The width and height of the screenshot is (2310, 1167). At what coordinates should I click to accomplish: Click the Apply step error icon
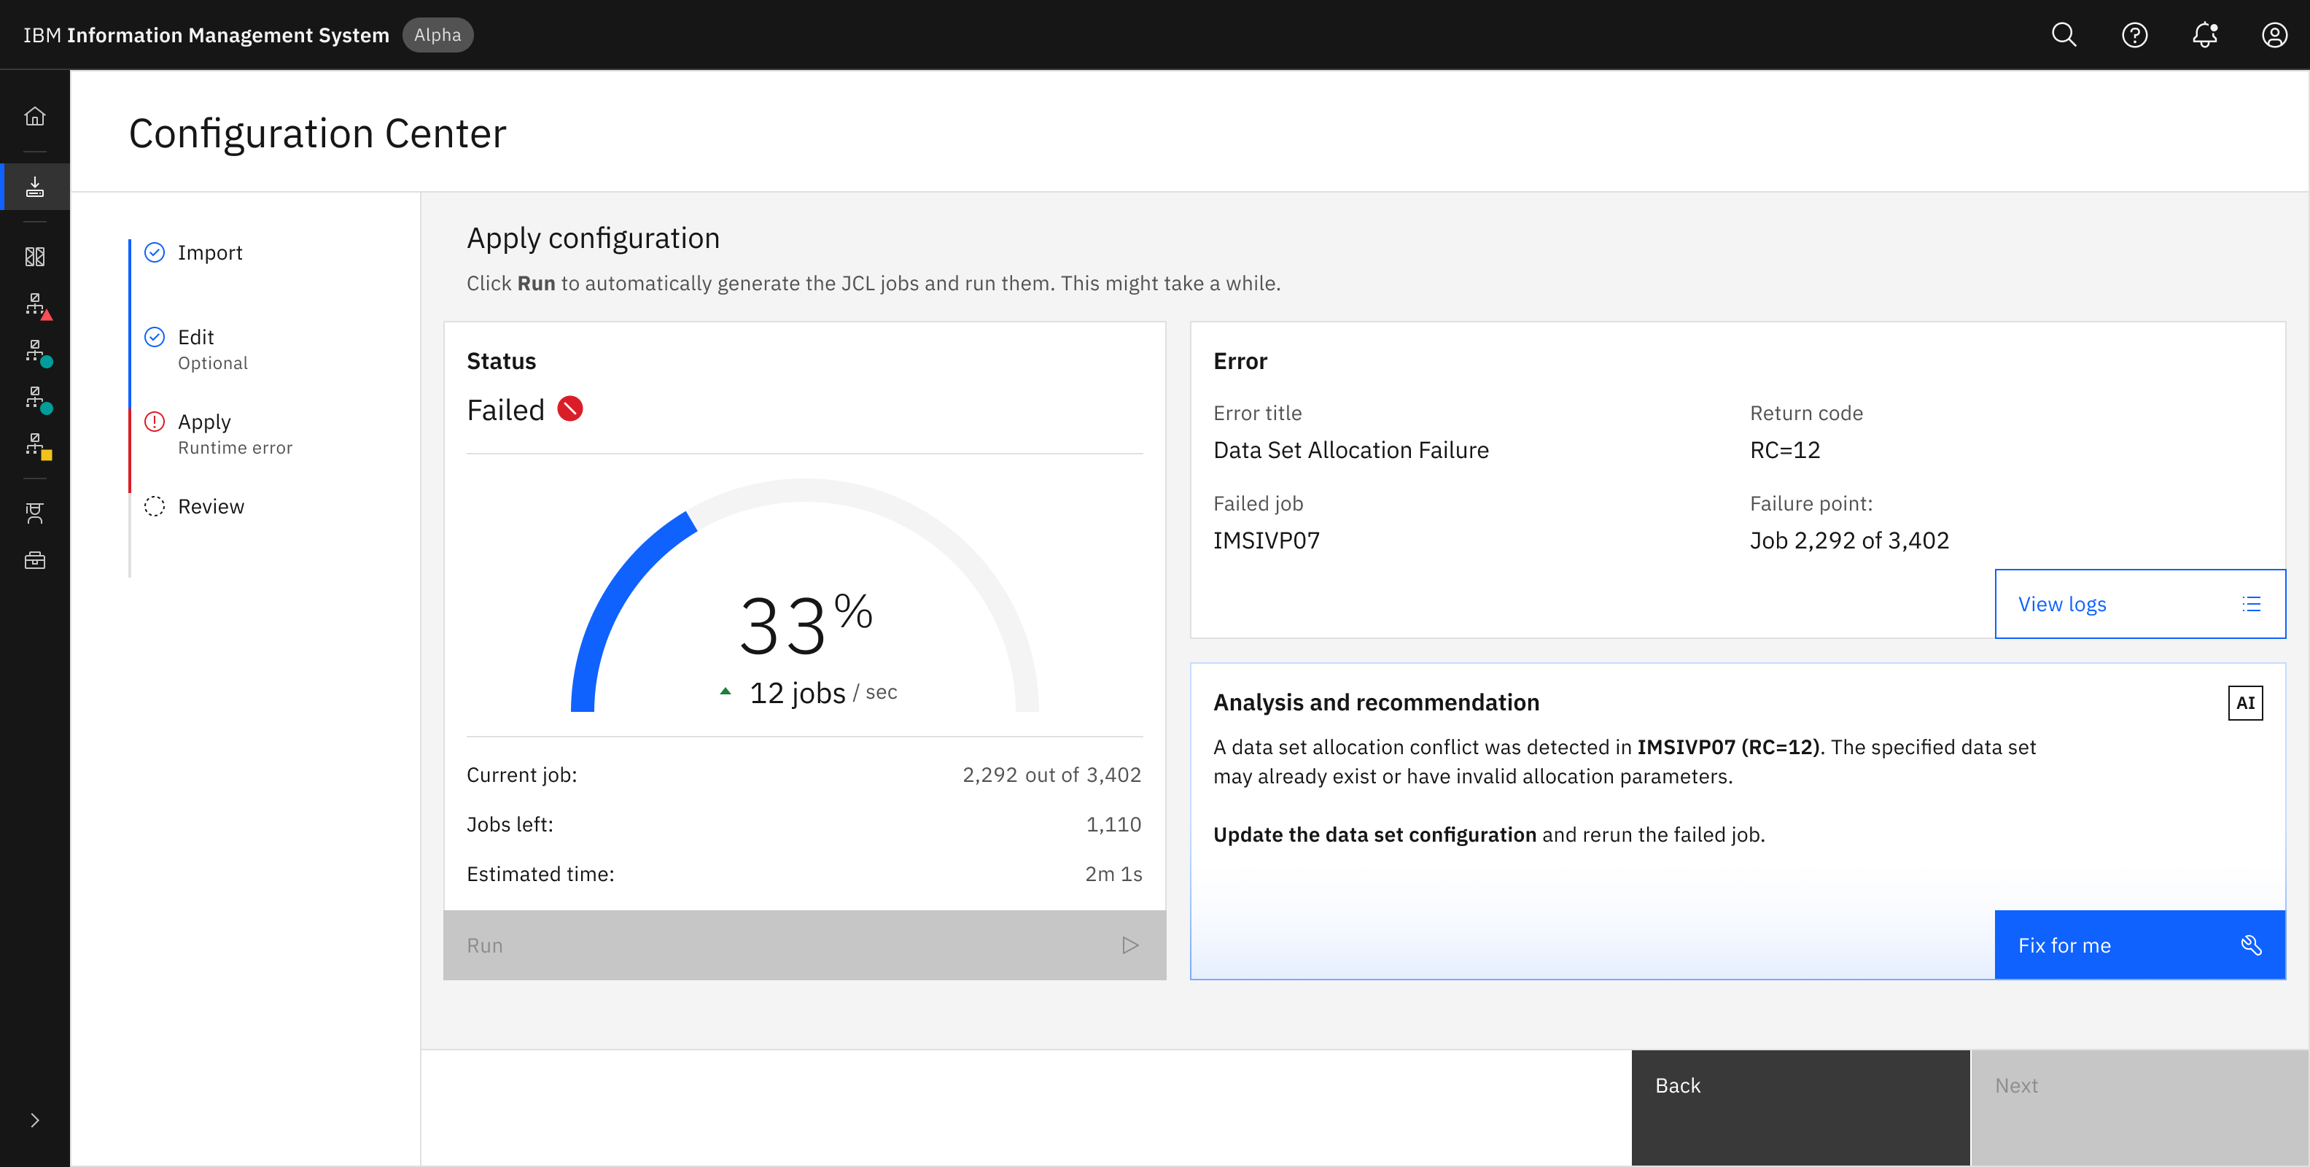pyautogui.click(x=155, y=422)
